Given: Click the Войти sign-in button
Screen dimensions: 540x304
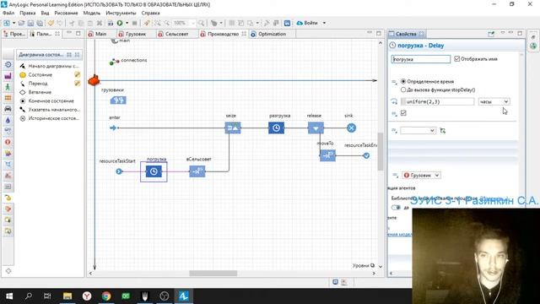Looking at the screenshot, I should [x=307, y=23].
